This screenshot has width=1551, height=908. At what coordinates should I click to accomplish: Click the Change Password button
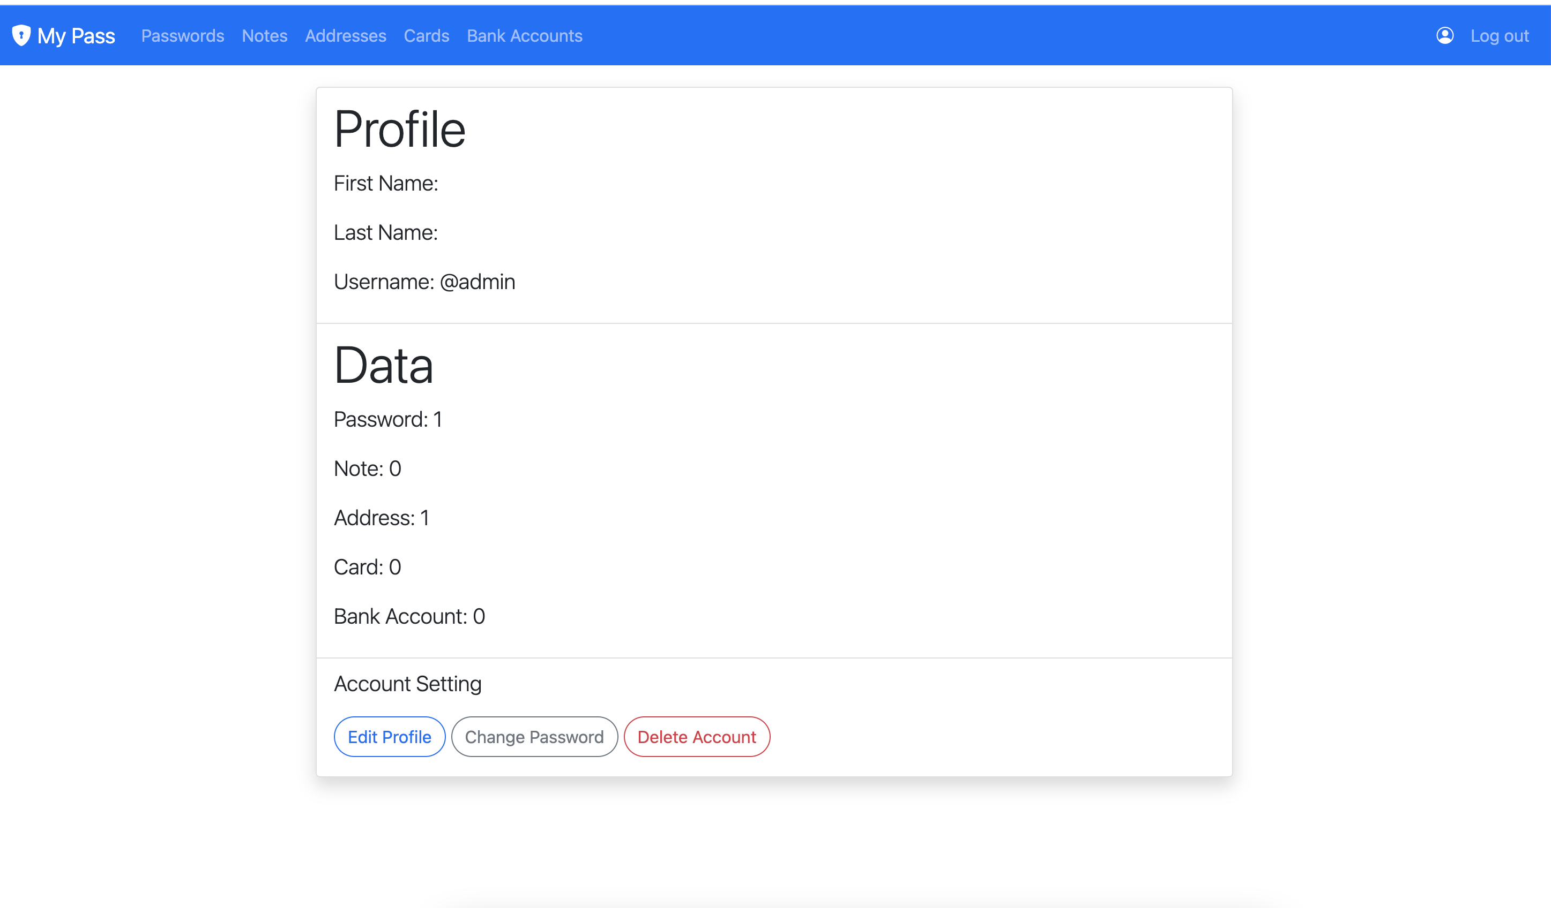click(x=534, y=737)
